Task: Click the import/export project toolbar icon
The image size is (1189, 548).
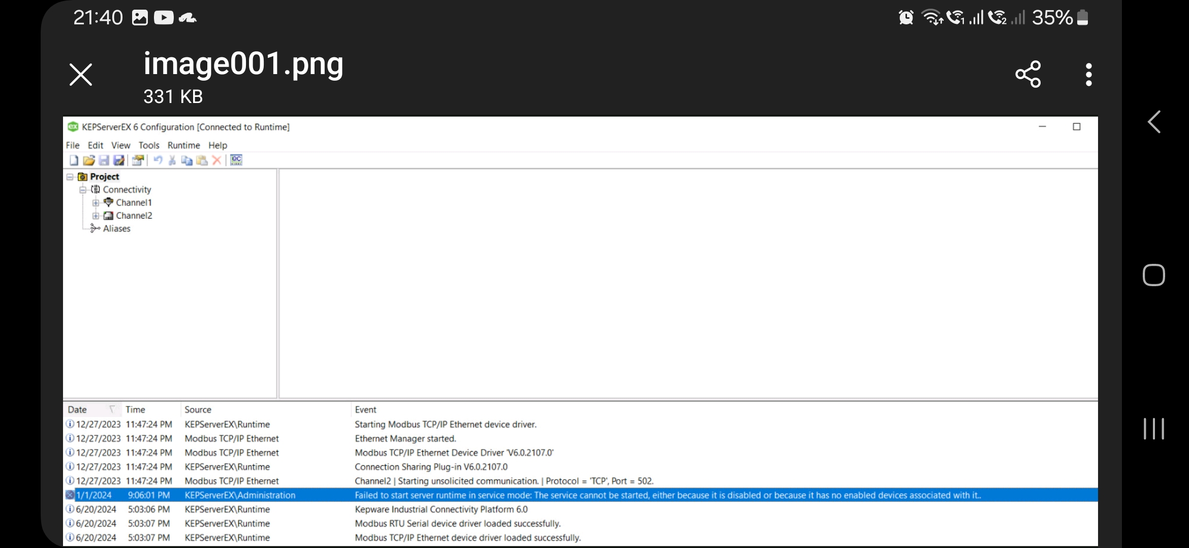Action: pos(137,160)
